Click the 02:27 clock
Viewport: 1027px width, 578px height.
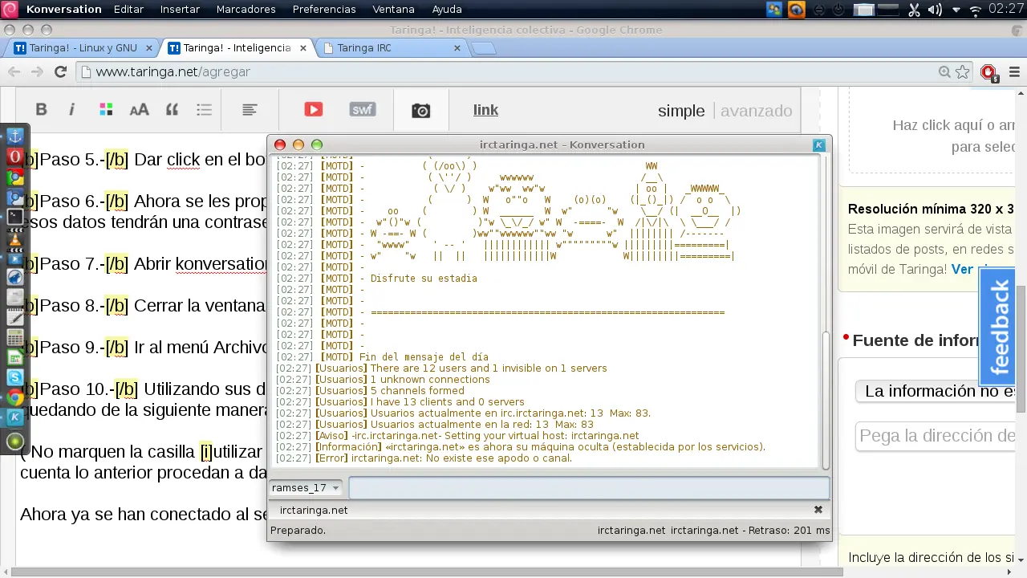(1006, 10)
